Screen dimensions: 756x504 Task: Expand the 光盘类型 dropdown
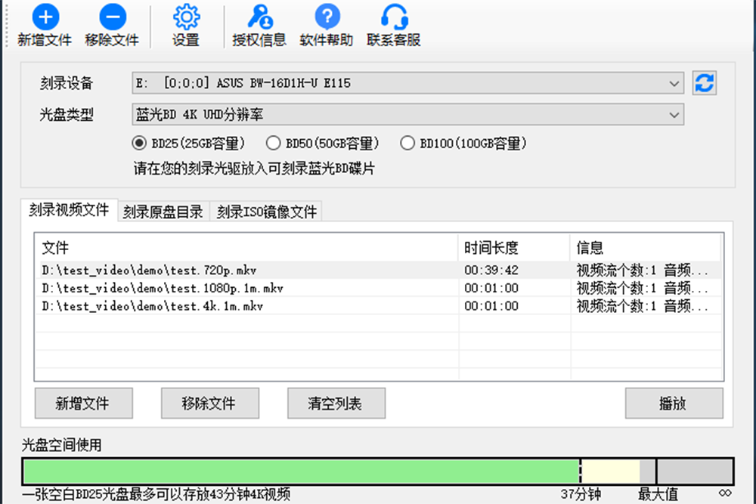674,115
